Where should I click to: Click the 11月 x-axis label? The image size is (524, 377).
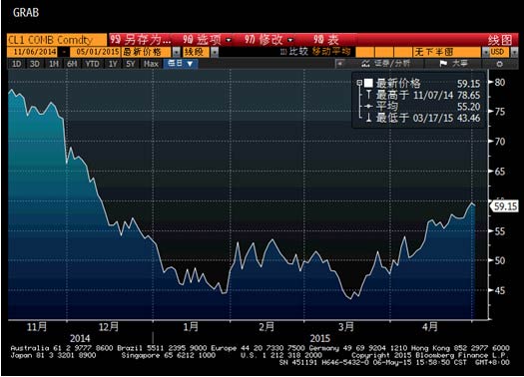click(x=37, y=326)
